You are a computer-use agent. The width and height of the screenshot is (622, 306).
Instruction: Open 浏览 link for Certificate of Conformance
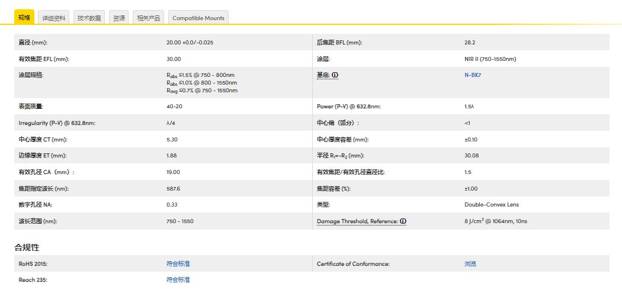coord(470,264)
